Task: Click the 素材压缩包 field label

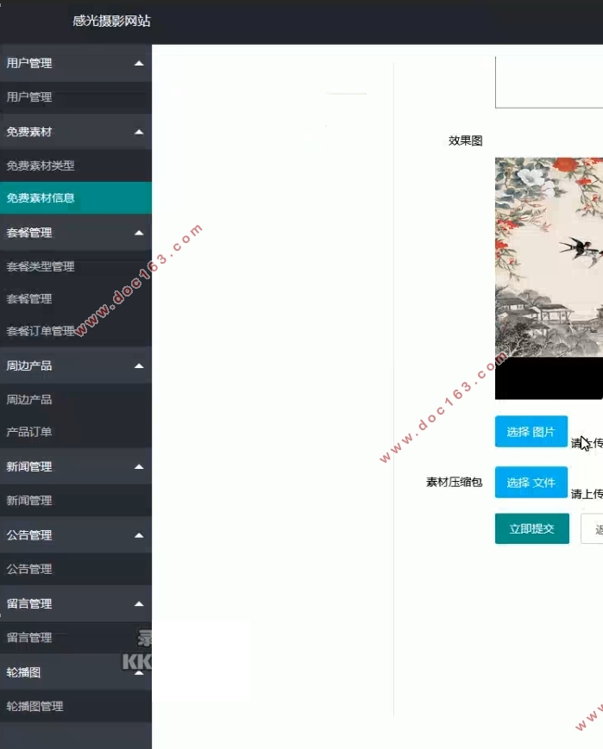Action: [x=455, y=483]
